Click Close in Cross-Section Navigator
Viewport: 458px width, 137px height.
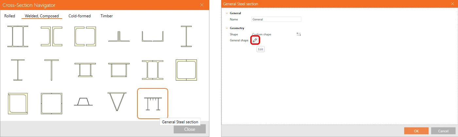(190, 129)
